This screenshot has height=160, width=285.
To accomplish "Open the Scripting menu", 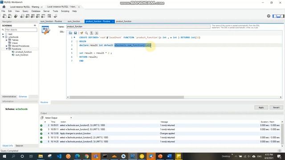I will [x=65, y=11].
